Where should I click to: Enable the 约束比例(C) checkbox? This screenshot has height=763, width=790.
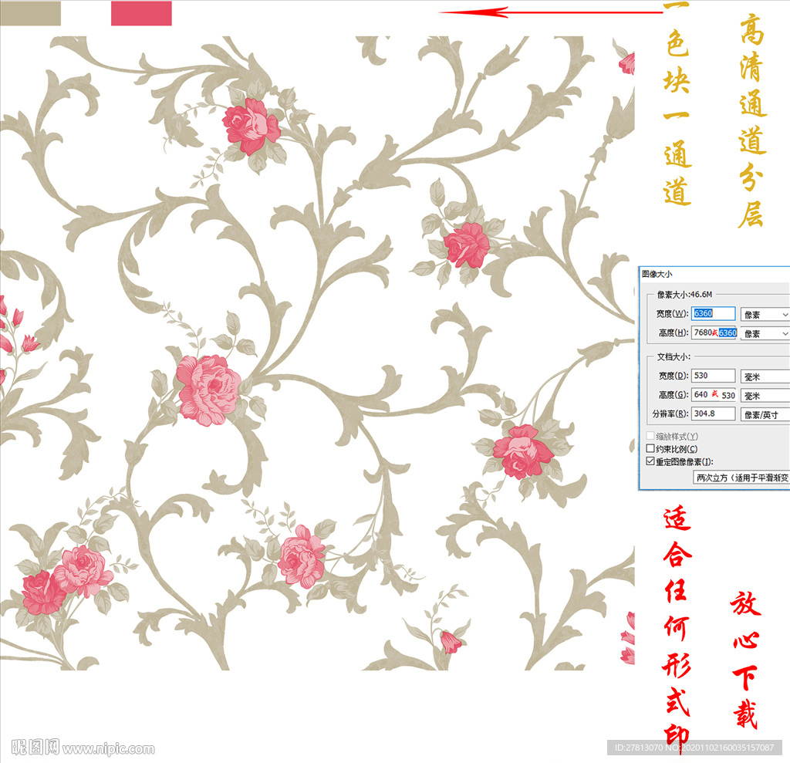coord(650,448)
